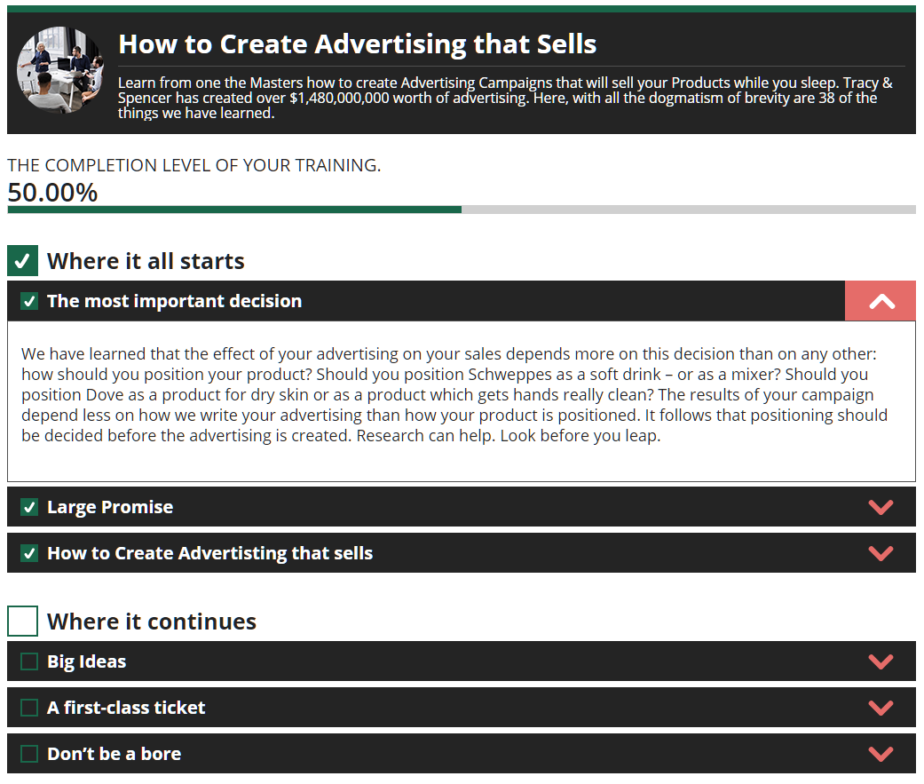The image size is (924, 784).
Task: Click the Large Promise section title
Action: pyautogui.click(x=110, y=507)
